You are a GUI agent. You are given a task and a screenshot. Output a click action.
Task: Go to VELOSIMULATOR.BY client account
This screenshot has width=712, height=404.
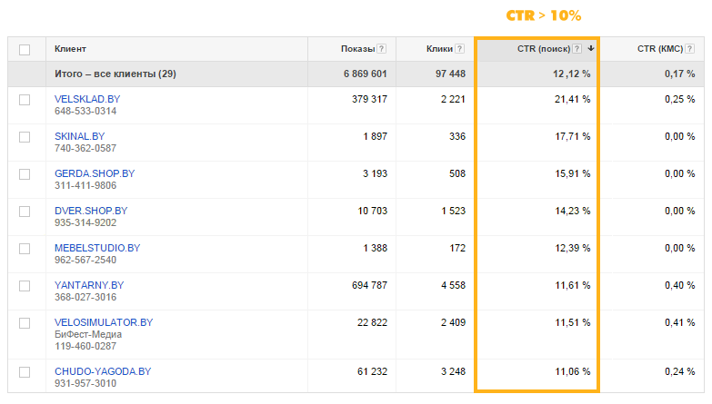pyautogui.click(x=104, y=322)
